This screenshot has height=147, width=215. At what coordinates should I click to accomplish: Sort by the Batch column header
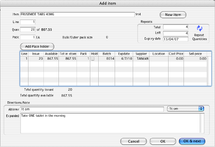(x=106, y=53)
